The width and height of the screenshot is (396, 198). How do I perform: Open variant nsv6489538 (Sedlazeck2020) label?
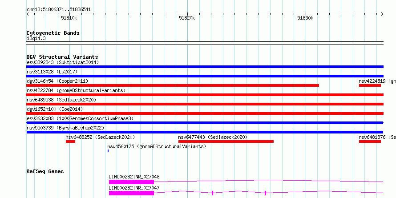coord(61,100)
